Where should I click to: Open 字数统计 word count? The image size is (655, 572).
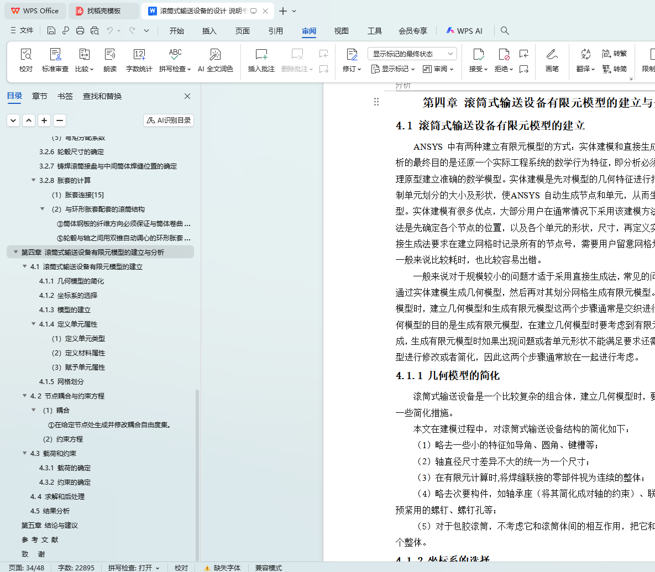(x=139, y=60)
